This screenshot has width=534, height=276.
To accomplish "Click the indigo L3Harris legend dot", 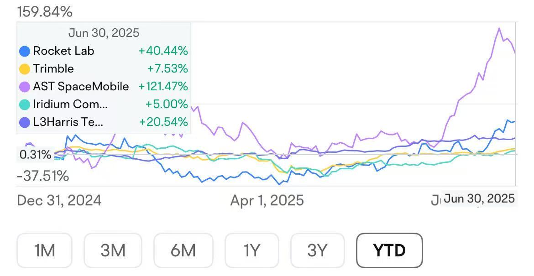I will (25, 122).
